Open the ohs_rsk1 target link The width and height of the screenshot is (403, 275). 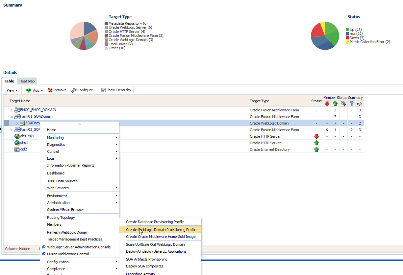pyautogui.click(x=27, y=136)
